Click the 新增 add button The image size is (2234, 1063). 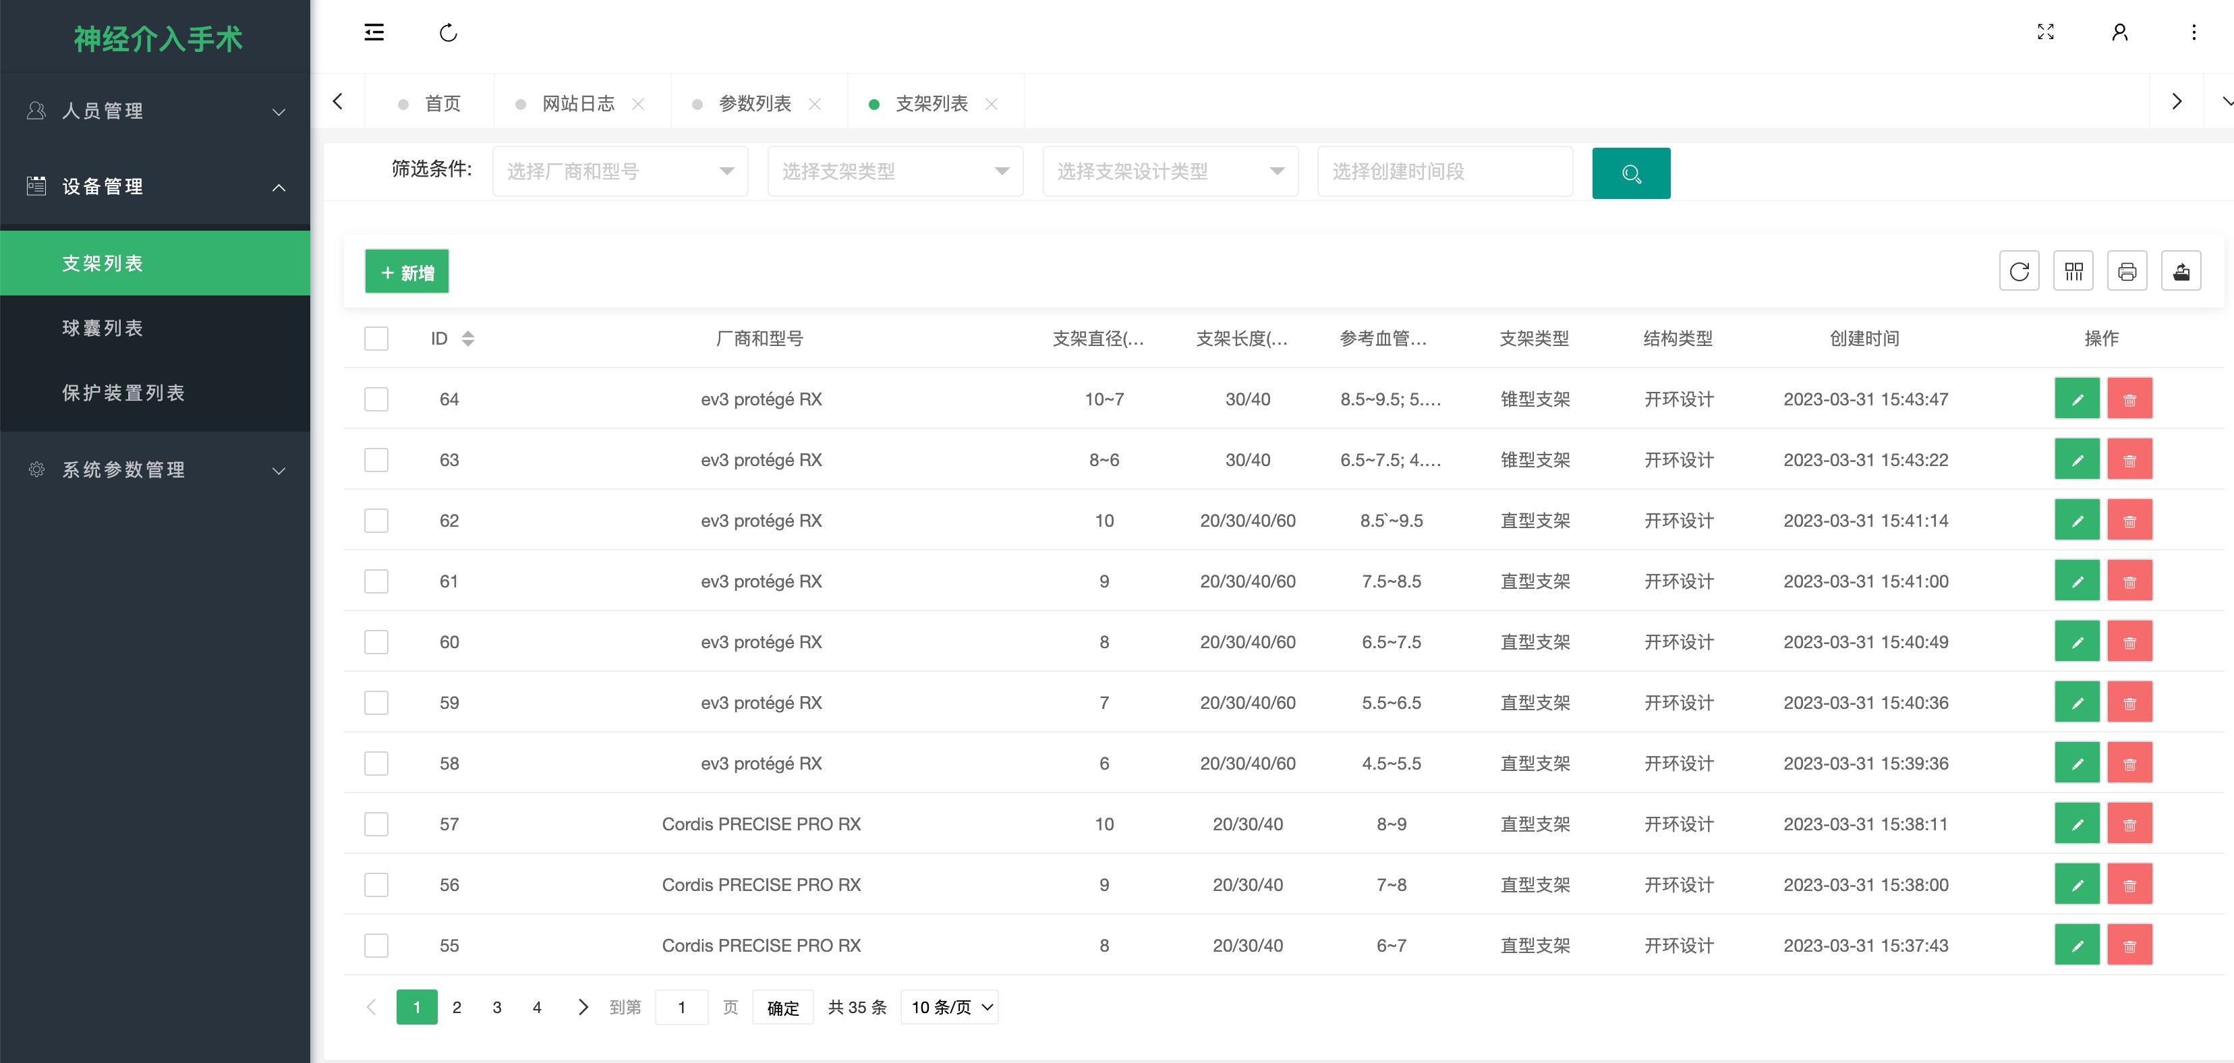407,271
